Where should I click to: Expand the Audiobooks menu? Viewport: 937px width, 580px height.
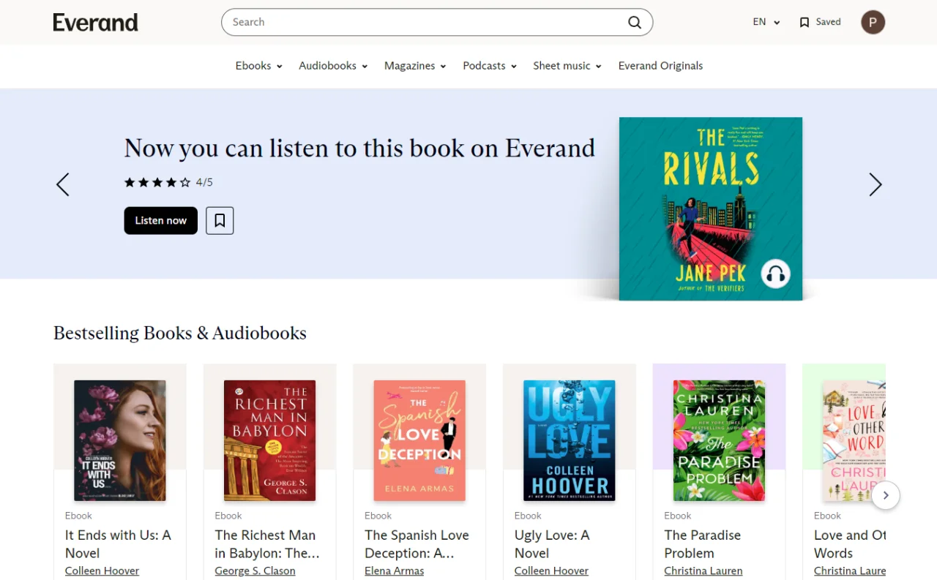pyautogui.click(x=332, y=66)
